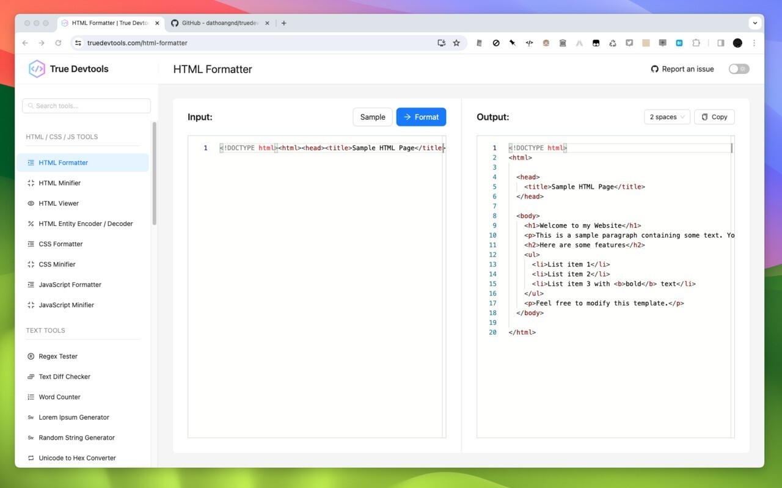This screenshot has height=488, width=782.
Task: Open the browser's three-dot menu
Action: pos(755,43)
